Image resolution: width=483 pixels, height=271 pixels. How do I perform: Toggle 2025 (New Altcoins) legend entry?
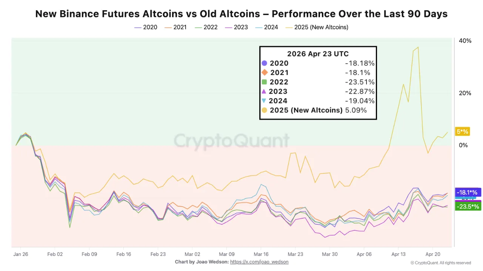(317, 27)
